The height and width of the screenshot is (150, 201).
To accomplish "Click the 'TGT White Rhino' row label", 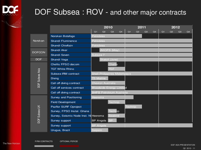I will [70, 69].
